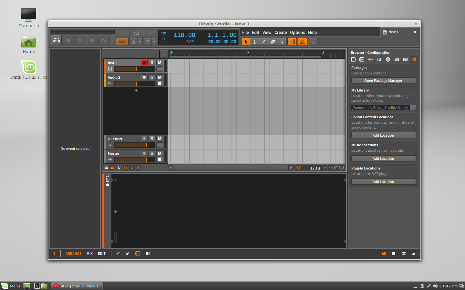465x290 pixels.
Task: Disarm record on Inst 1 track
Action: pyautogui.click(x=144, y=63)
